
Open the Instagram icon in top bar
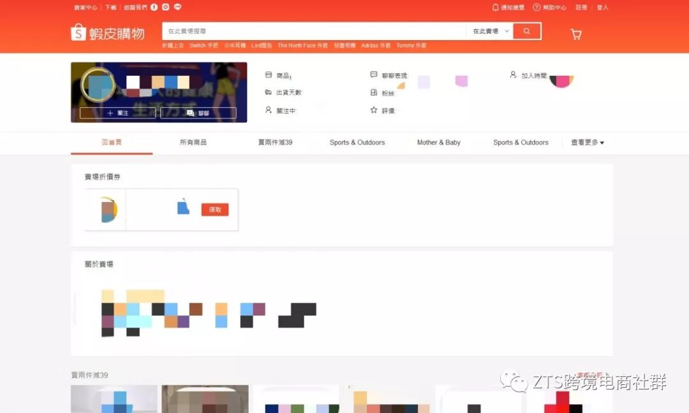point(166,7)
